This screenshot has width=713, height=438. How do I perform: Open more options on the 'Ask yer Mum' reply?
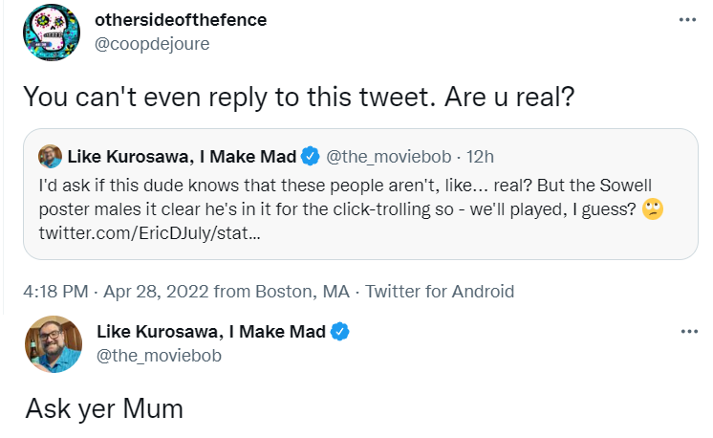pyautogui.click(x=687, y=332)
